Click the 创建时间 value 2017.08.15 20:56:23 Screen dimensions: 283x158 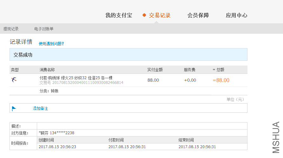57,147
